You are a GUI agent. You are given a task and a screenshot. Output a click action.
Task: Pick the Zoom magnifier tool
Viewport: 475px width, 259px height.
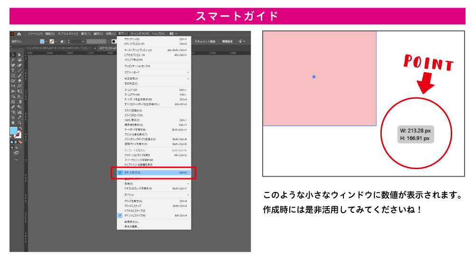[19, 122]
